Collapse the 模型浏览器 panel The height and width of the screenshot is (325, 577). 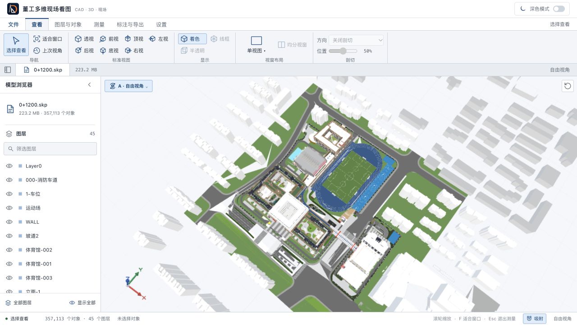coord(89,85)
